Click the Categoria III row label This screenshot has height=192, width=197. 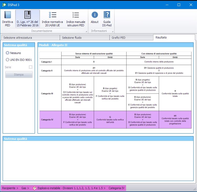pos(47,93)
